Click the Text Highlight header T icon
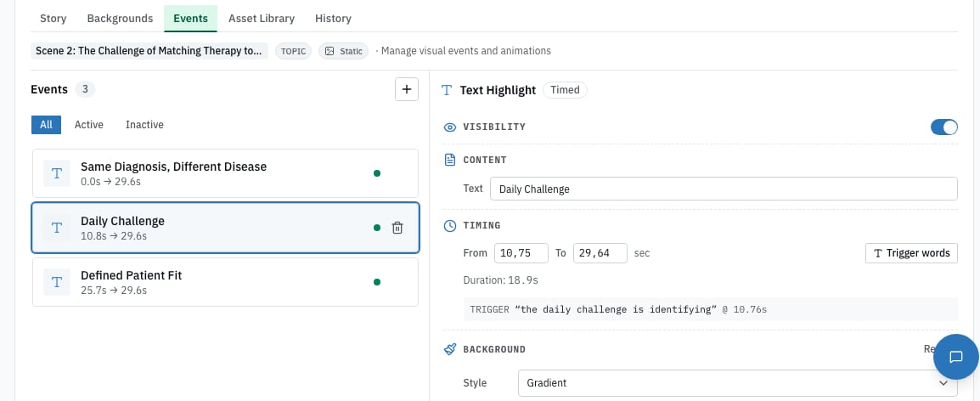 point(447,90)
